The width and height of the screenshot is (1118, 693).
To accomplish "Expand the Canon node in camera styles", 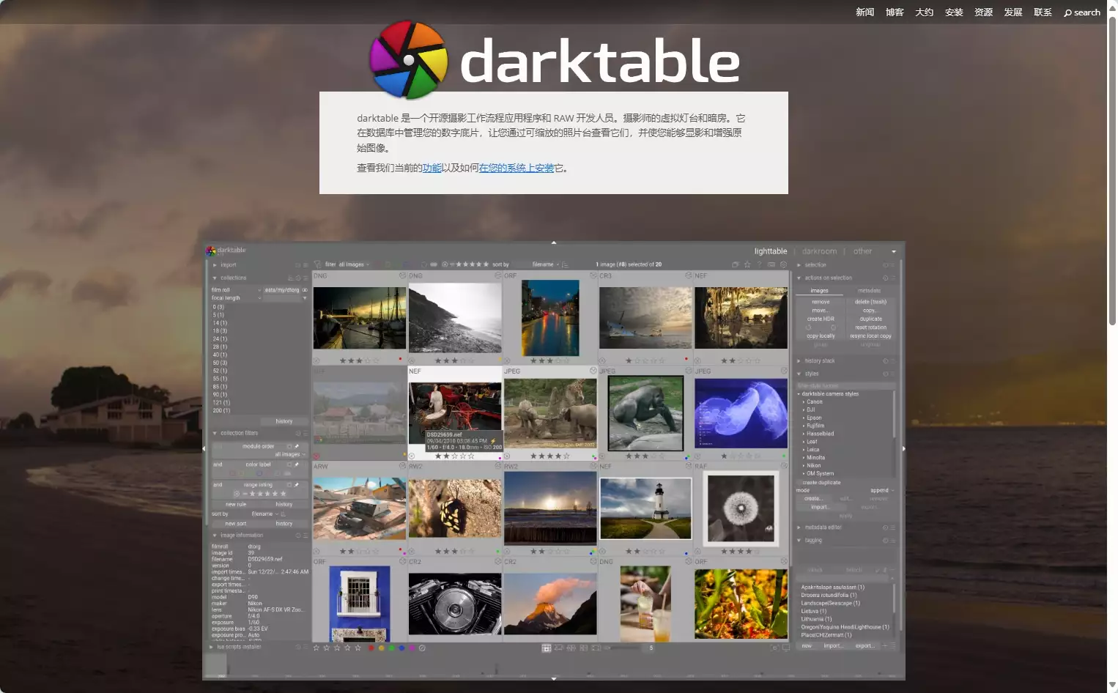I will coord(803,402).
